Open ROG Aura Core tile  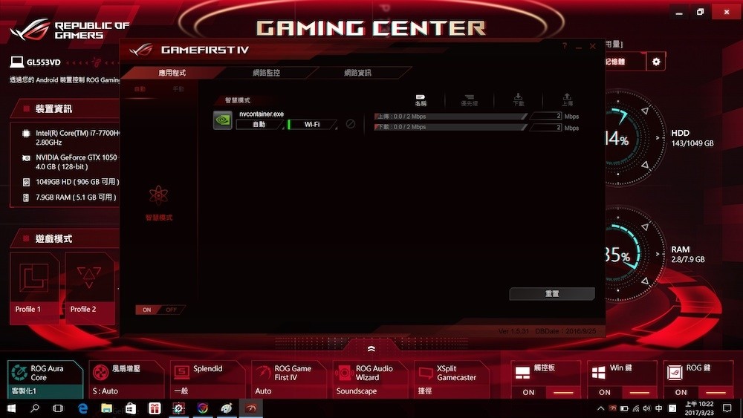point(45,379)
